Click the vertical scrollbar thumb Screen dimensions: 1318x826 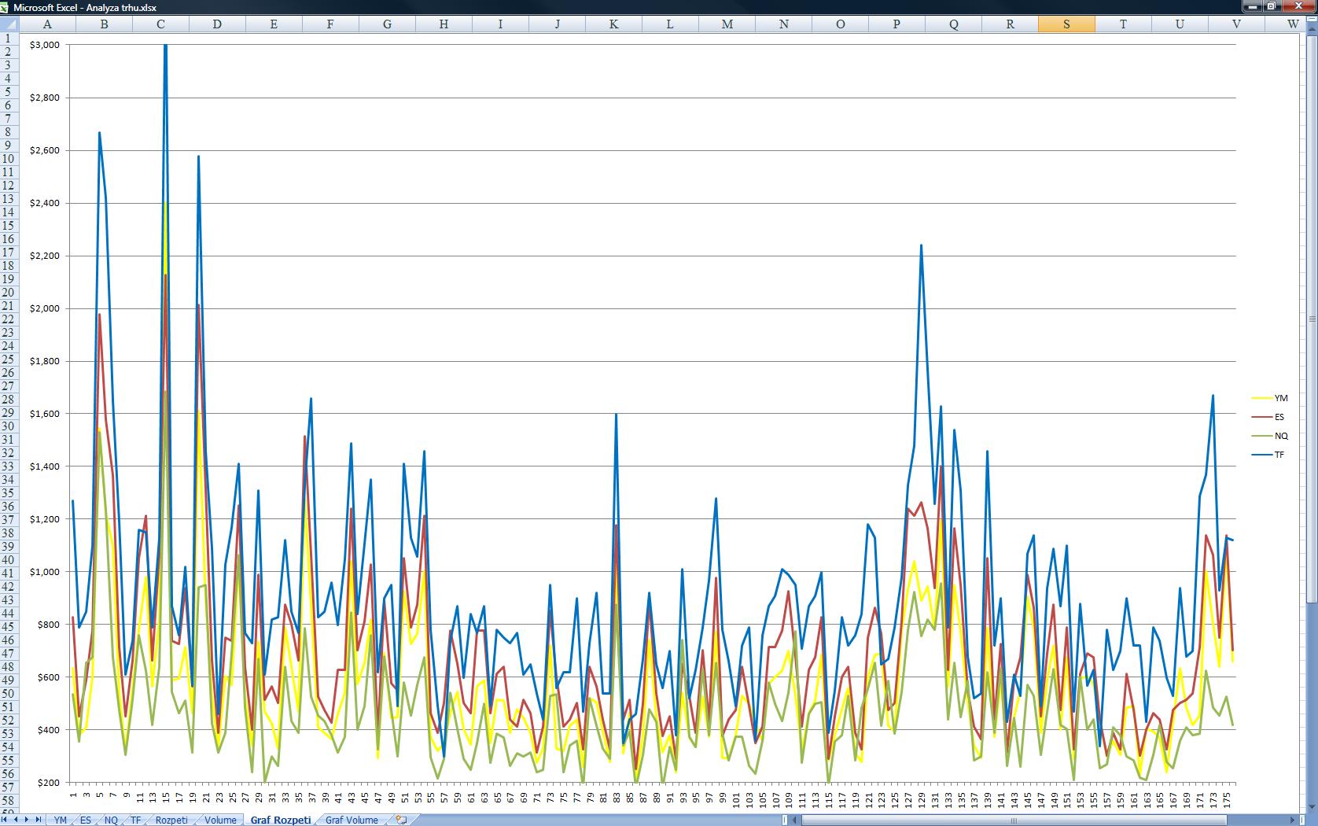pyautogui.click(x=1312, y=319)
